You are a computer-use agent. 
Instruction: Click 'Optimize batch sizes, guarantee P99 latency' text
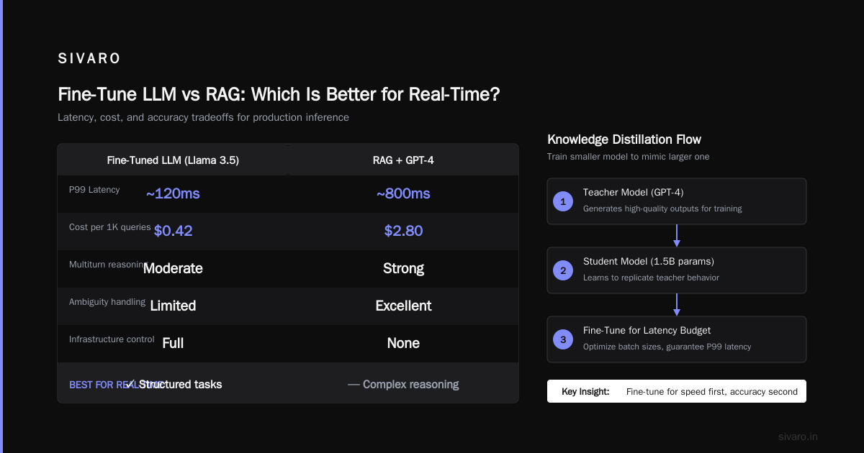(x=667, y=347)
